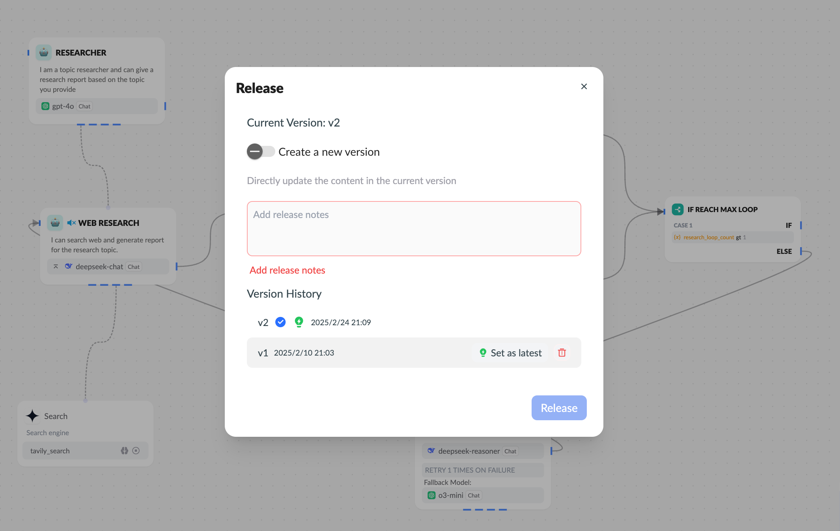The height and width of the screenshot is (531, 840).
Task: Click the stop icon beside tavily_search
Action: pyautogui.click(x=136, y=451)
